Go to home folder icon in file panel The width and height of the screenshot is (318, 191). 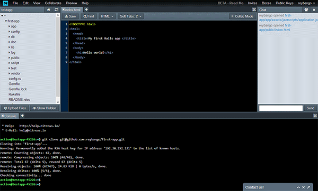[48, 9]
